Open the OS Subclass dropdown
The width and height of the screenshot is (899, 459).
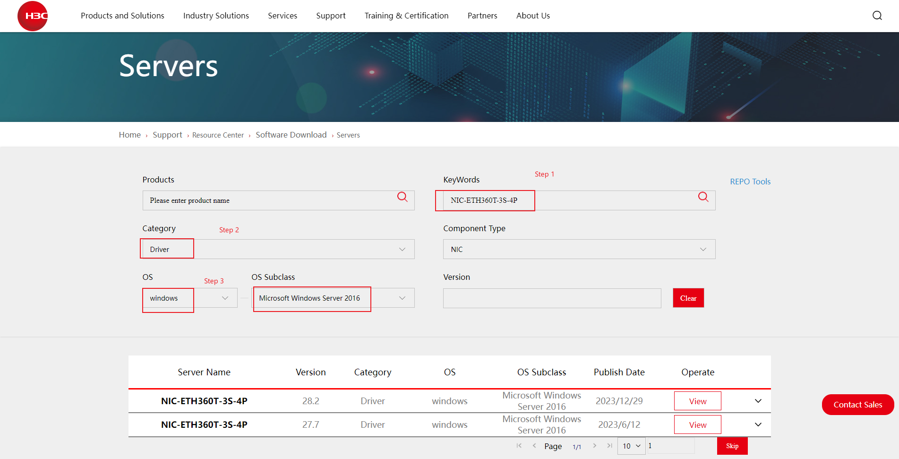pyautogui.click(x=333, y=298)
